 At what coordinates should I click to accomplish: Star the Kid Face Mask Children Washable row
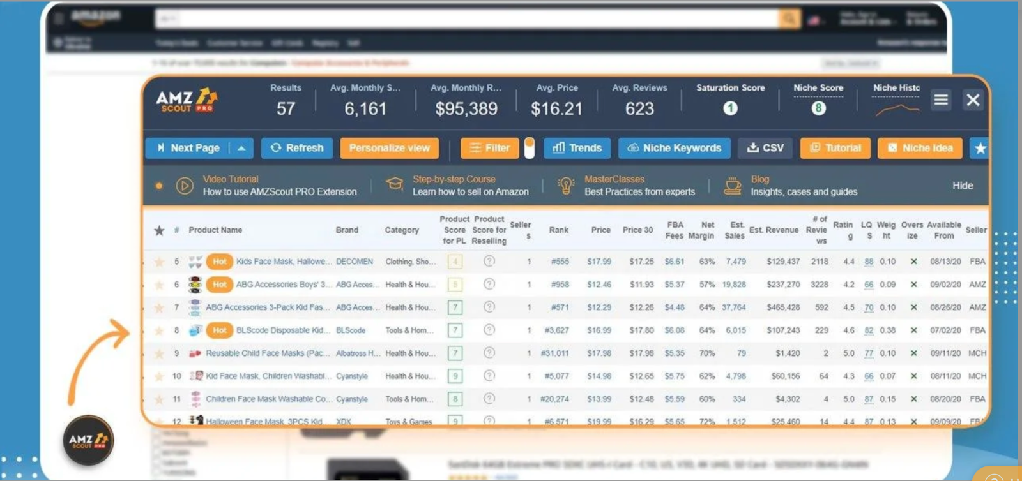[x=159, y=376]
